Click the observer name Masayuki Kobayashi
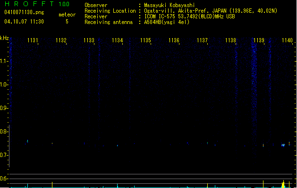 pyautogui.click(x=170, y=5)
